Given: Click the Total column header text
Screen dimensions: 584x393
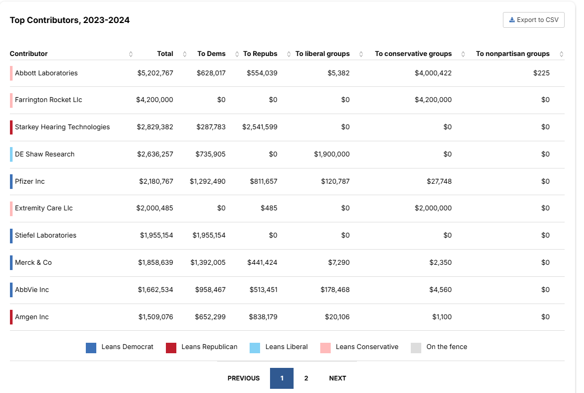Looking at the screenshot, I should (x=165, y=54).
